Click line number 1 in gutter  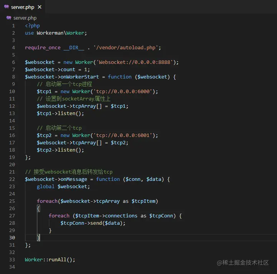coord(13,26)
